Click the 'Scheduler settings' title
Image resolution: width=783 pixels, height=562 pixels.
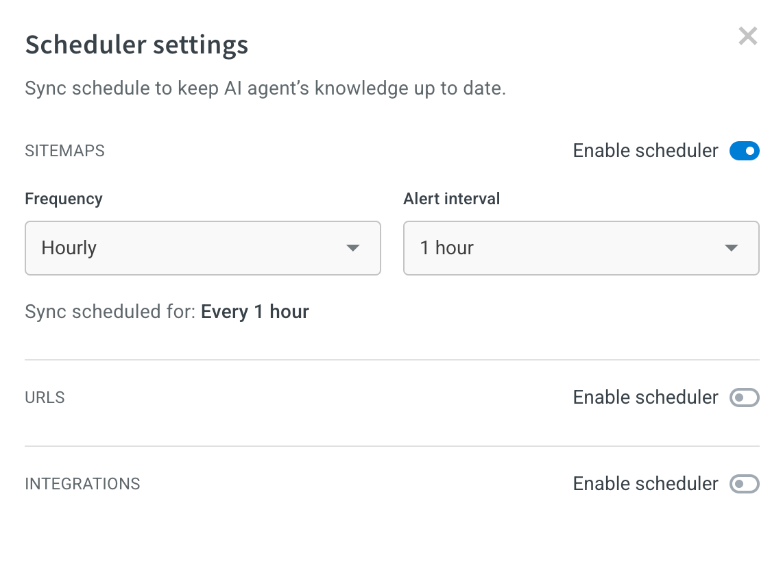pos(136,45)
